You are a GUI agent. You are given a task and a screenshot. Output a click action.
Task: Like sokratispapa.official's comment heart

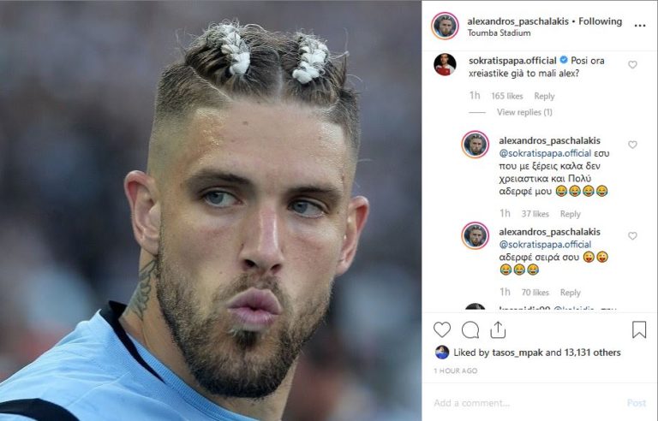tap(632, 64)
